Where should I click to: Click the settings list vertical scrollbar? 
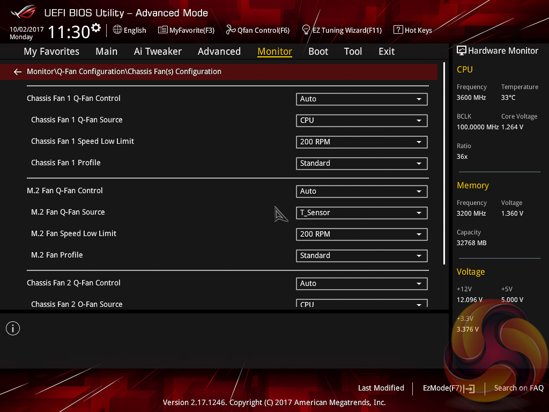pos(444,164)
